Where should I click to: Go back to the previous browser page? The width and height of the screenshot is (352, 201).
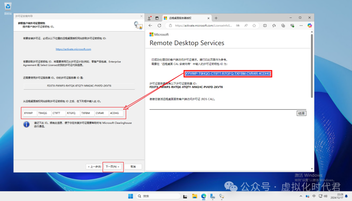click(x=150, y=25)
